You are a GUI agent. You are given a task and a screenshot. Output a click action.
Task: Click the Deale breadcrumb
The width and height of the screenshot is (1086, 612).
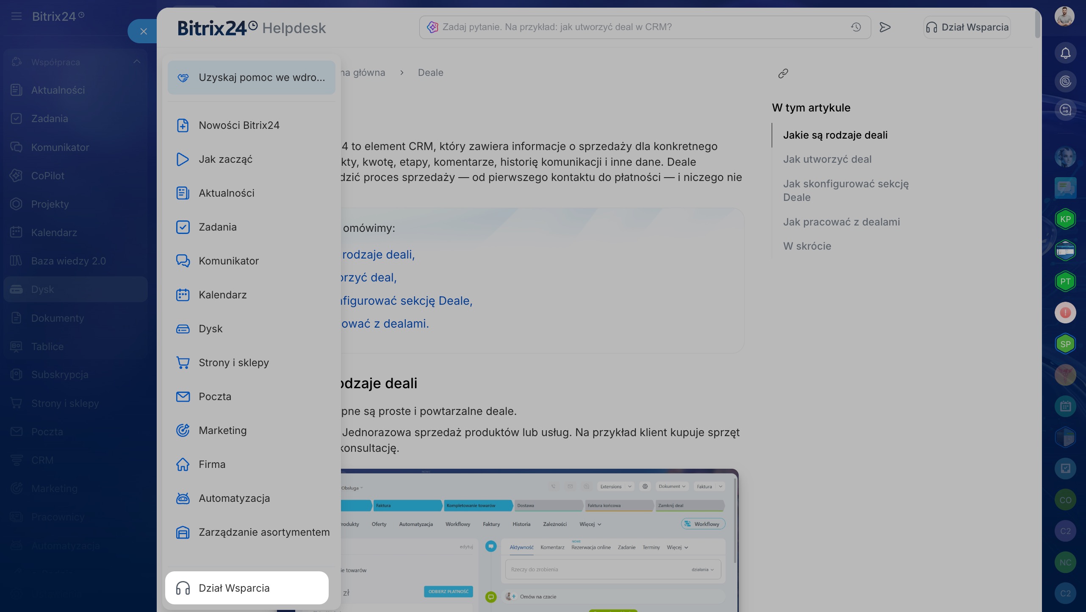click(x=430, y=73)
